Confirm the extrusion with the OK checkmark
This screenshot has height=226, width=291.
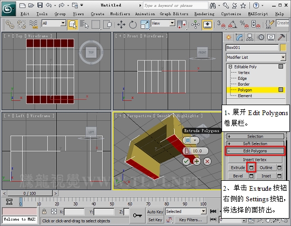pyautogui.click(x=186, y=161)
